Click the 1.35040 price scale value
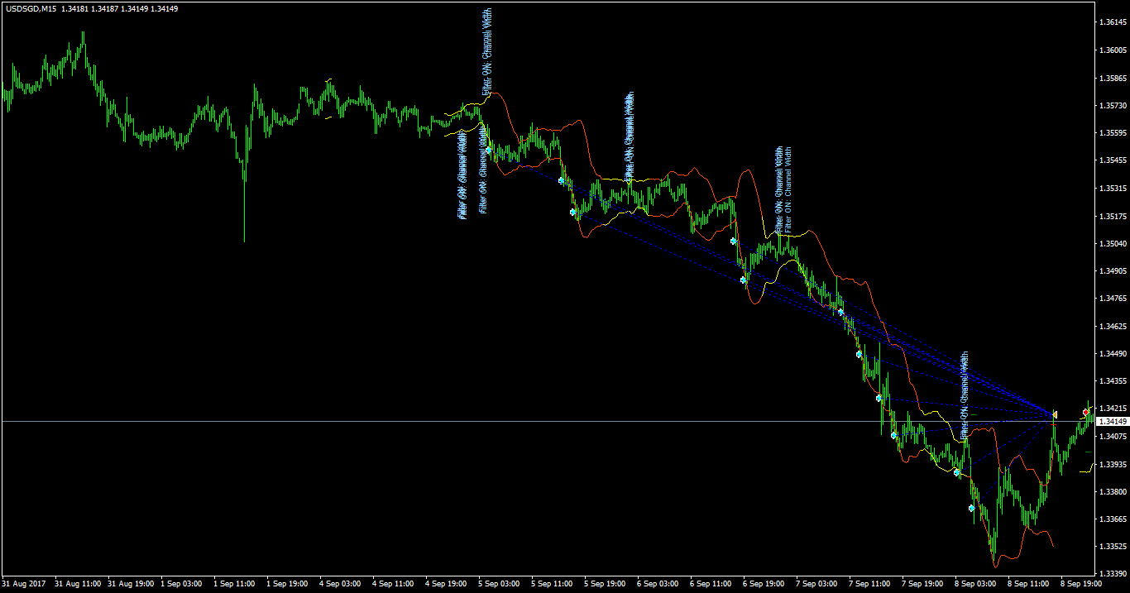Screen dimensions: 1130x593 coord(1112,243)
